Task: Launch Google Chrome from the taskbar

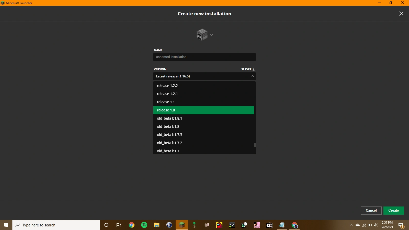Action: [132, 225]
